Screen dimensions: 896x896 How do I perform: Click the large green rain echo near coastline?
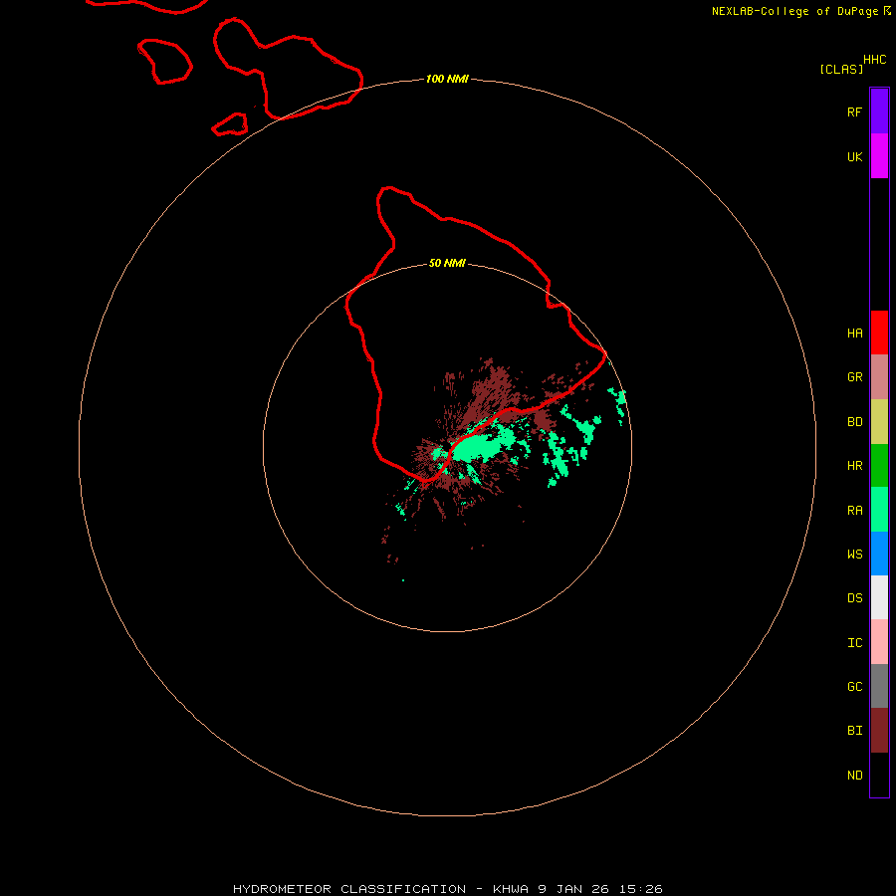tap(483, 445)
